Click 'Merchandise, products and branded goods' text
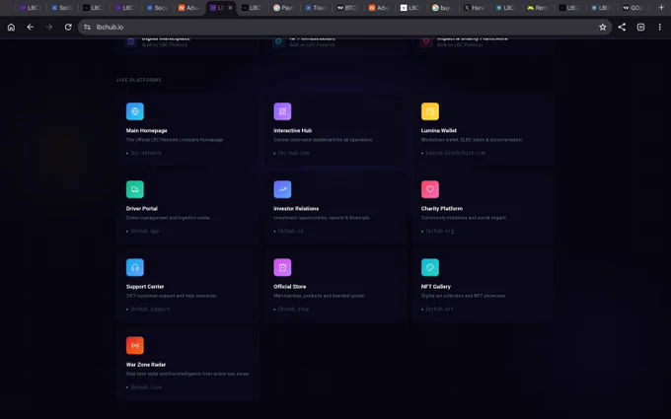 tap(319, 296)
